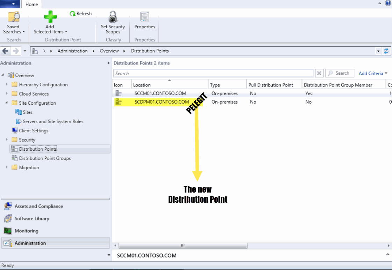The width and height of the screenshot is (392, 270).
Task: Navigate back with the left arrow
Action: (x=5, y=51)
